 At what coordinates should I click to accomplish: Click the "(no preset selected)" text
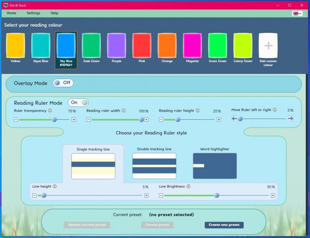click(x=171, y=215)
